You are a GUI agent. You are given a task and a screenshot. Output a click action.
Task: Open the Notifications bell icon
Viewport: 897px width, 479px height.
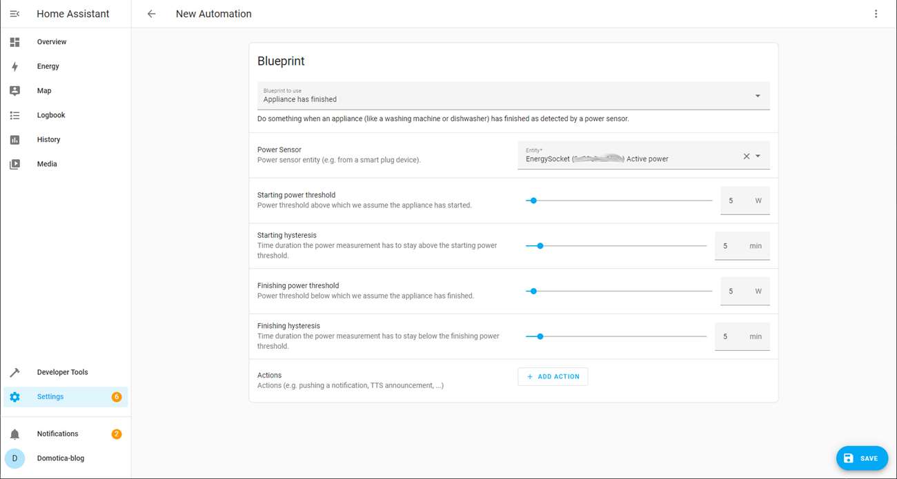[14, 434]
